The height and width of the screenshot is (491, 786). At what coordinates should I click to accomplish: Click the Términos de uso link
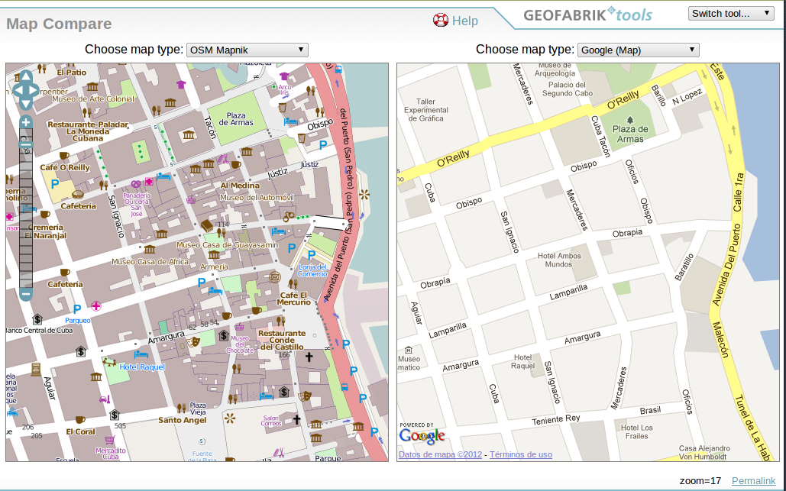pos(521,455)
